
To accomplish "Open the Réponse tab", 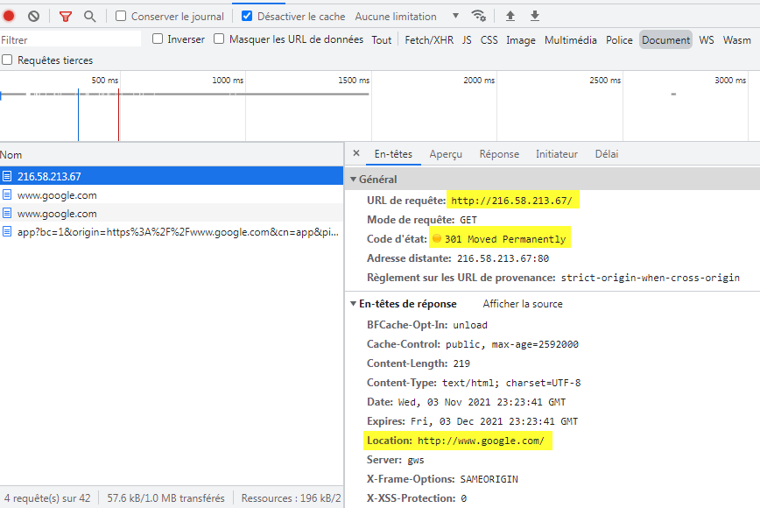I will click(x=499, y=154).
